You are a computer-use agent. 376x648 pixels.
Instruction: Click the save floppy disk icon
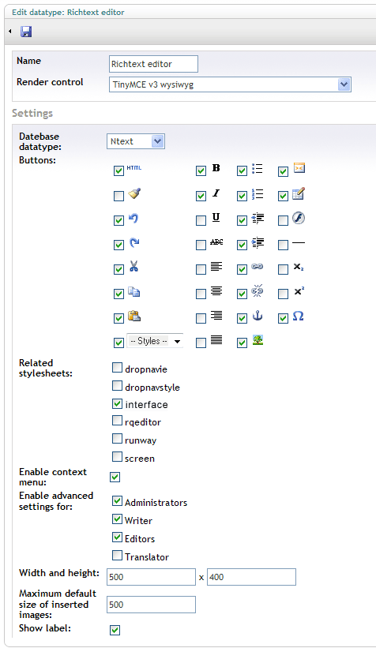pyautogui.click(x=26, y=32)
